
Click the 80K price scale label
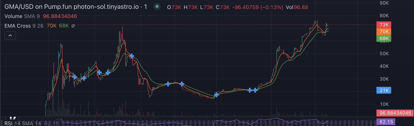point(384,16)
